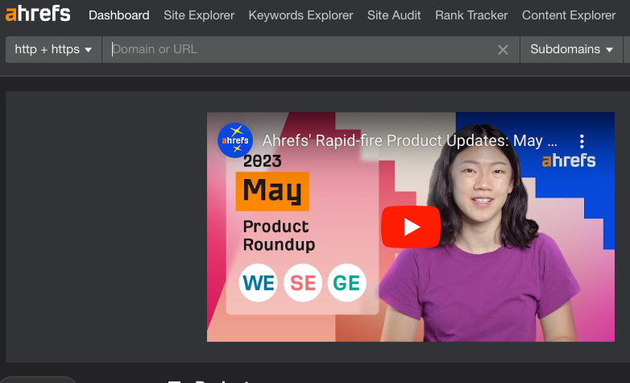Open Site Explorer
The image size is (630, 383).
pyautogui.click(x=199, y=15)
